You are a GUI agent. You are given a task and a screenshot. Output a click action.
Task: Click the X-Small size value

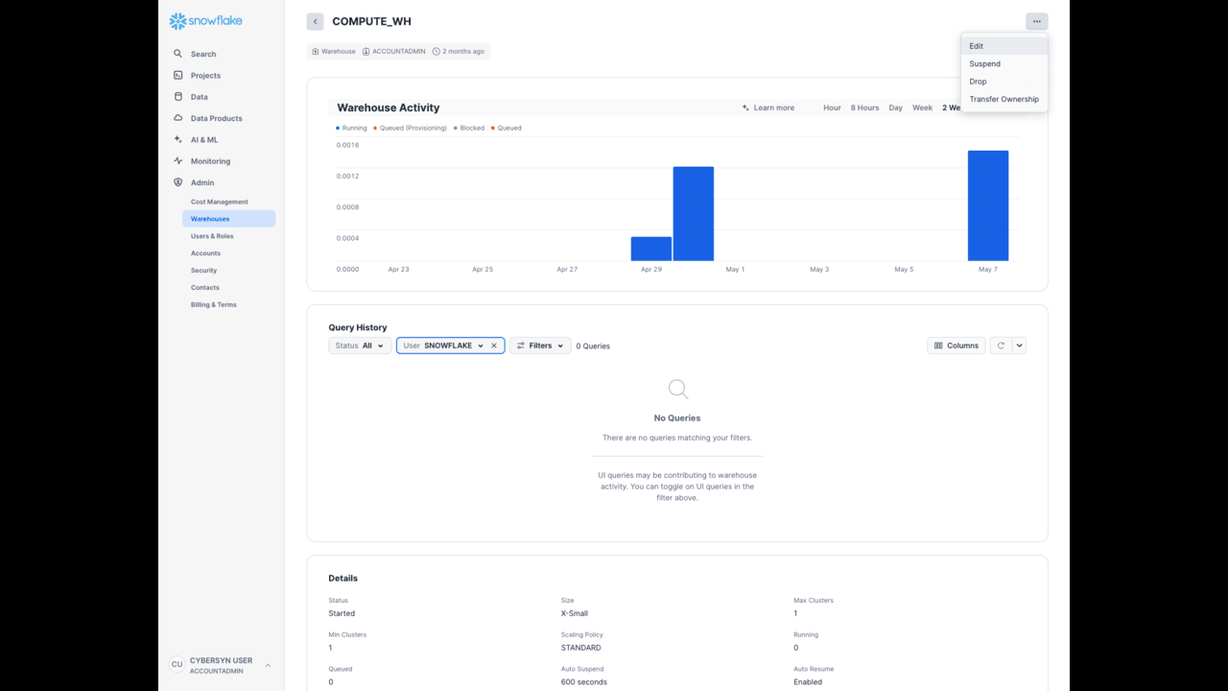tap(575, 613)
